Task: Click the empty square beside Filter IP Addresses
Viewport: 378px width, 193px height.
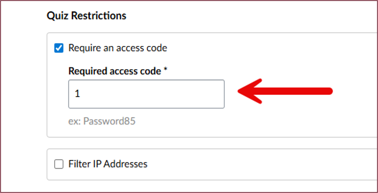Action: click(59, 164)
